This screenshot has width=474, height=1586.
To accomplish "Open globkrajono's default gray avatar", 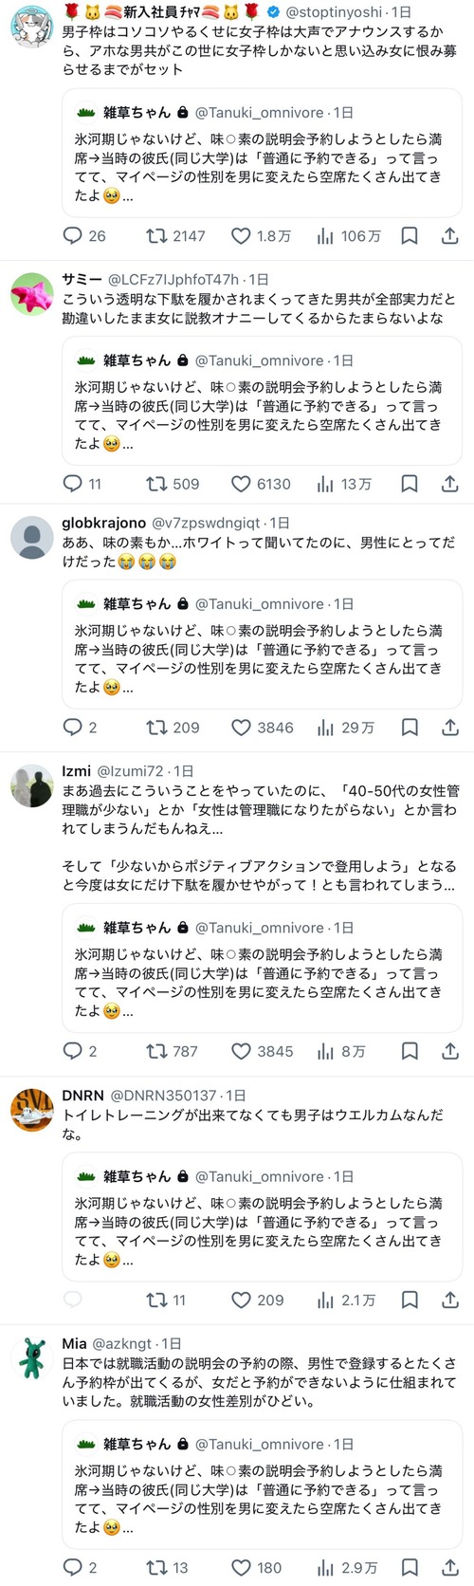I will [x=31, y=538].
